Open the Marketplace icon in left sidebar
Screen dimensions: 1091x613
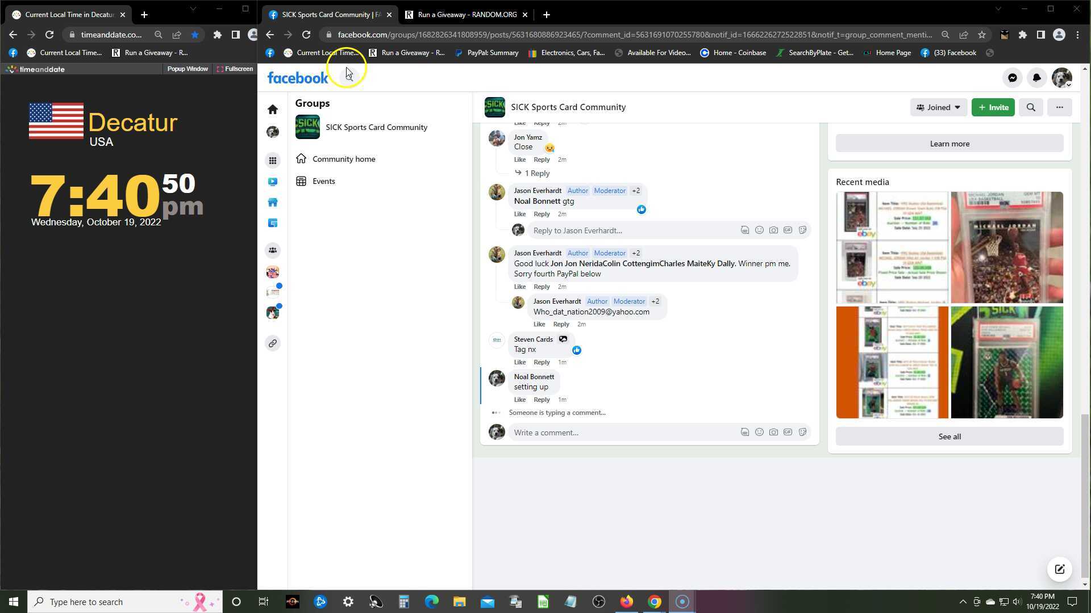tap(273, 203)
